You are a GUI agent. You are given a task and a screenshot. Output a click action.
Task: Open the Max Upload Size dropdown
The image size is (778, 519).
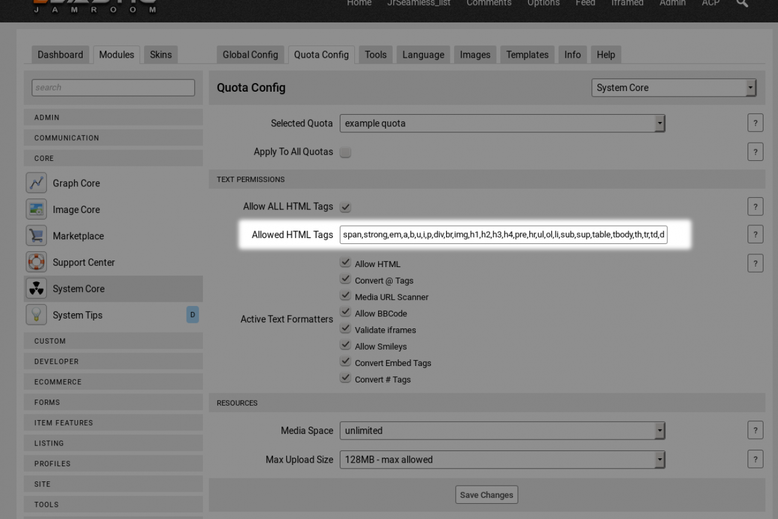502,460
